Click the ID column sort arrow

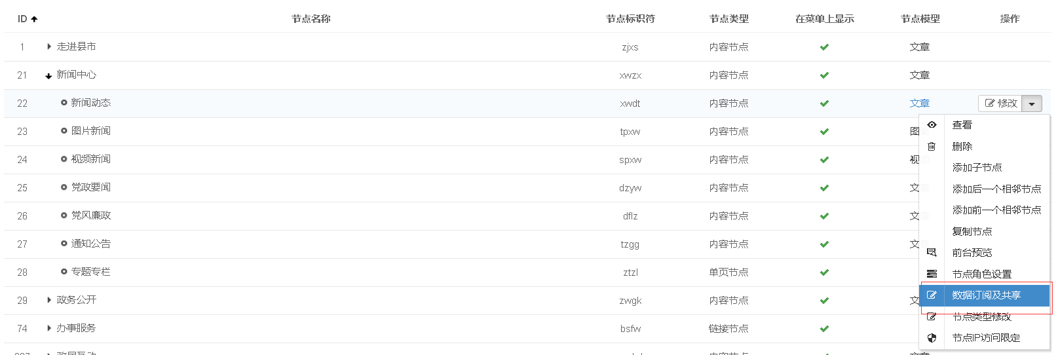click(x=34, y=19)
